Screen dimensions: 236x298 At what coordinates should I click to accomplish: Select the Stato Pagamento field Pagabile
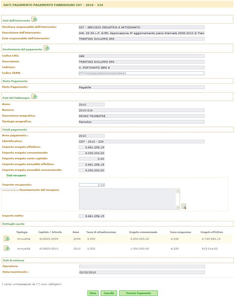[142, 87]
